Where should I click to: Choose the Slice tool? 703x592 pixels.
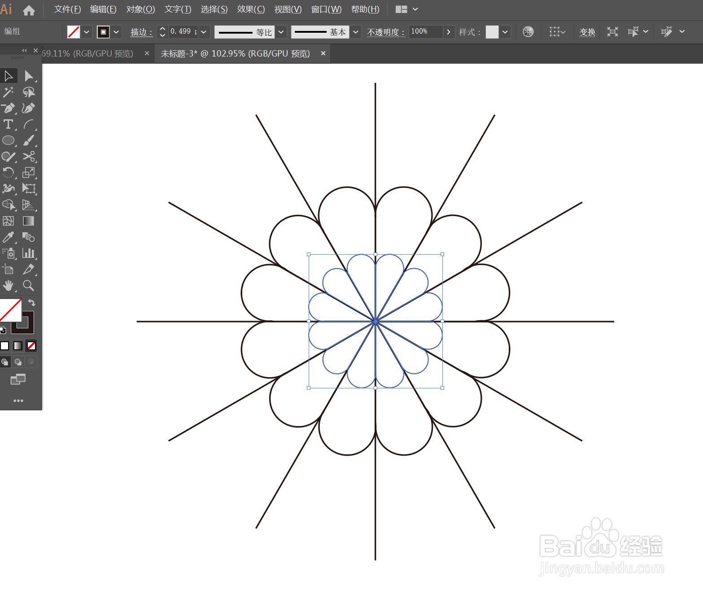coord(29,270)
